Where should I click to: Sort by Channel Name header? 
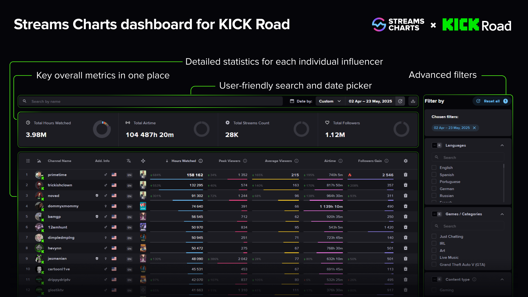59,161
